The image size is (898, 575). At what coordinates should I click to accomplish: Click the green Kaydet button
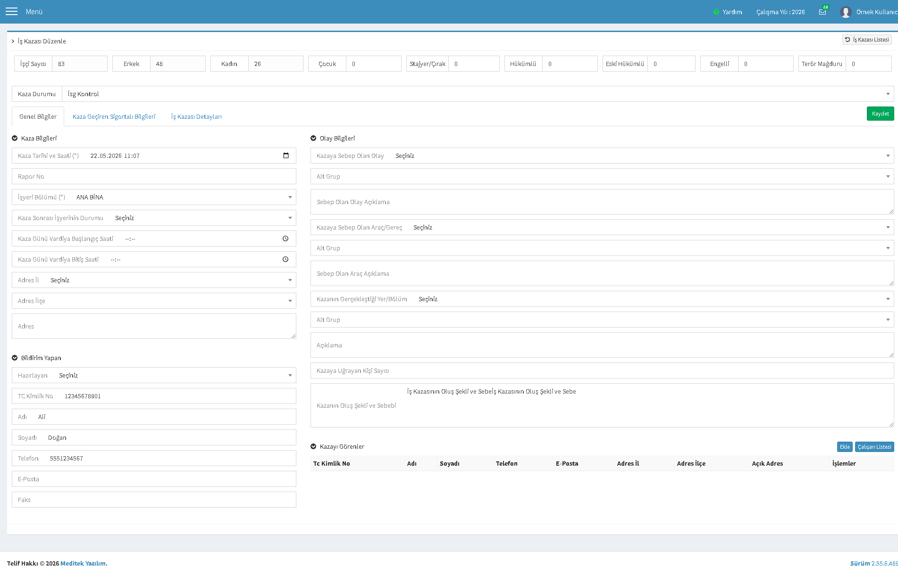[880, 114]
